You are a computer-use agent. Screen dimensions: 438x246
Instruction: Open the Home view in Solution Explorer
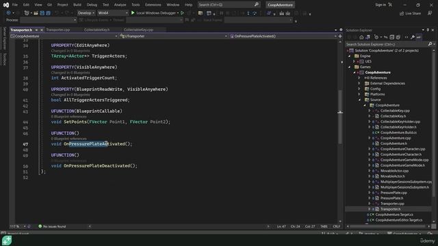[x=361, y=37]
